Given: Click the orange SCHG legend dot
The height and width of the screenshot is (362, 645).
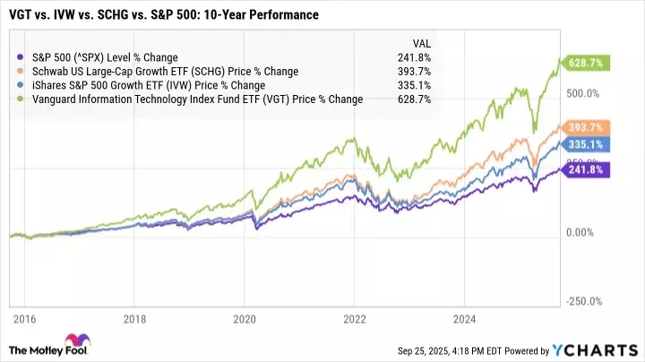Looking at the screenshot, I should 19,72.
